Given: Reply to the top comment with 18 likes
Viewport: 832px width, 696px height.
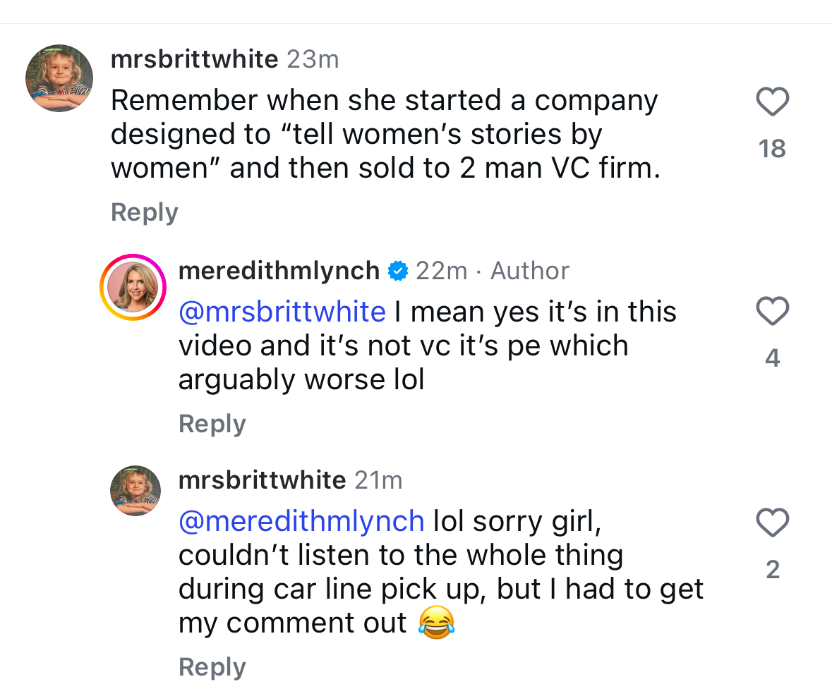Looking at the screenshot, I should tap(145, 212).
